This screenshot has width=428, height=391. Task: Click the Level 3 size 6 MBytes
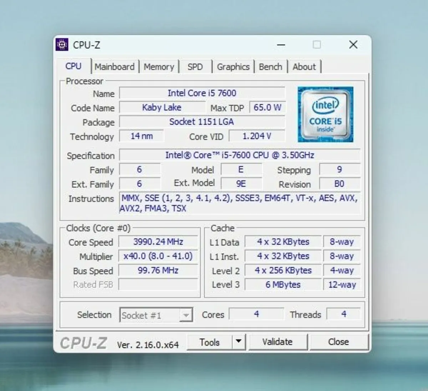283,285
